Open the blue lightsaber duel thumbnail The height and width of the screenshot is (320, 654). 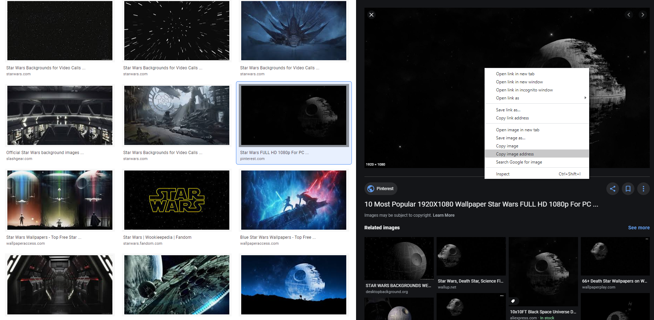coord(294,200)
